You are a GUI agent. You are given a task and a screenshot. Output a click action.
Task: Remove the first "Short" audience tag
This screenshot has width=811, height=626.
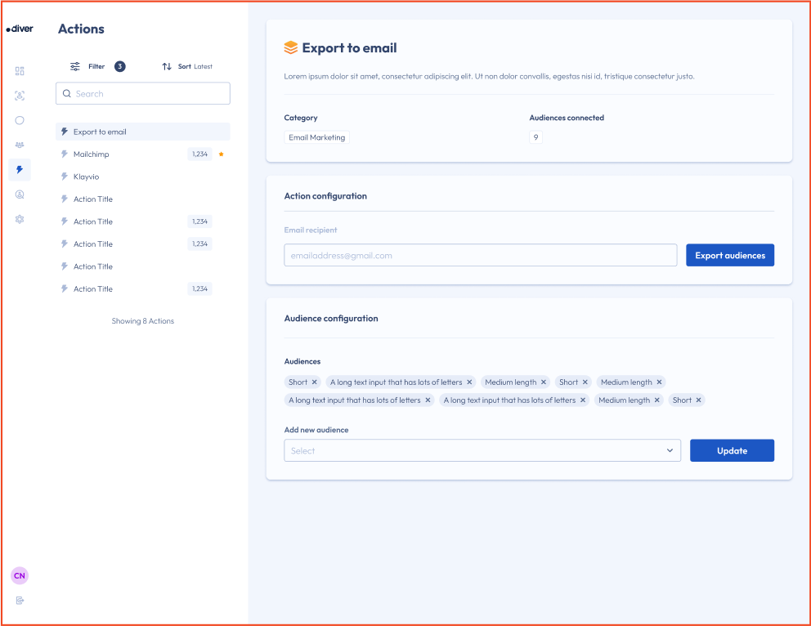tap(314, 382)
